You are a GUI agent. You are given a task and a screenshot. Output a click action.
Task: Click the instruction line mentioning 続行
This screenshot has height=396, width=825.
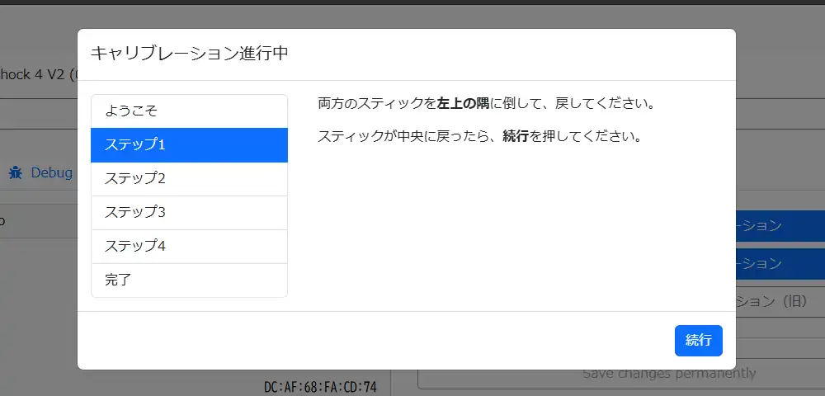pyautogui.click(x=481, y=137)
